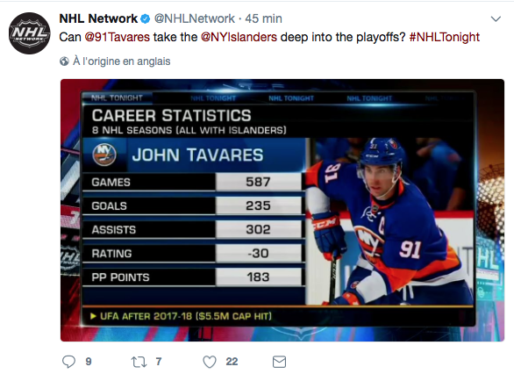Screen dimensions: 514x374
Task: Click the reply speech bubble icon
Action: (68, 362)
